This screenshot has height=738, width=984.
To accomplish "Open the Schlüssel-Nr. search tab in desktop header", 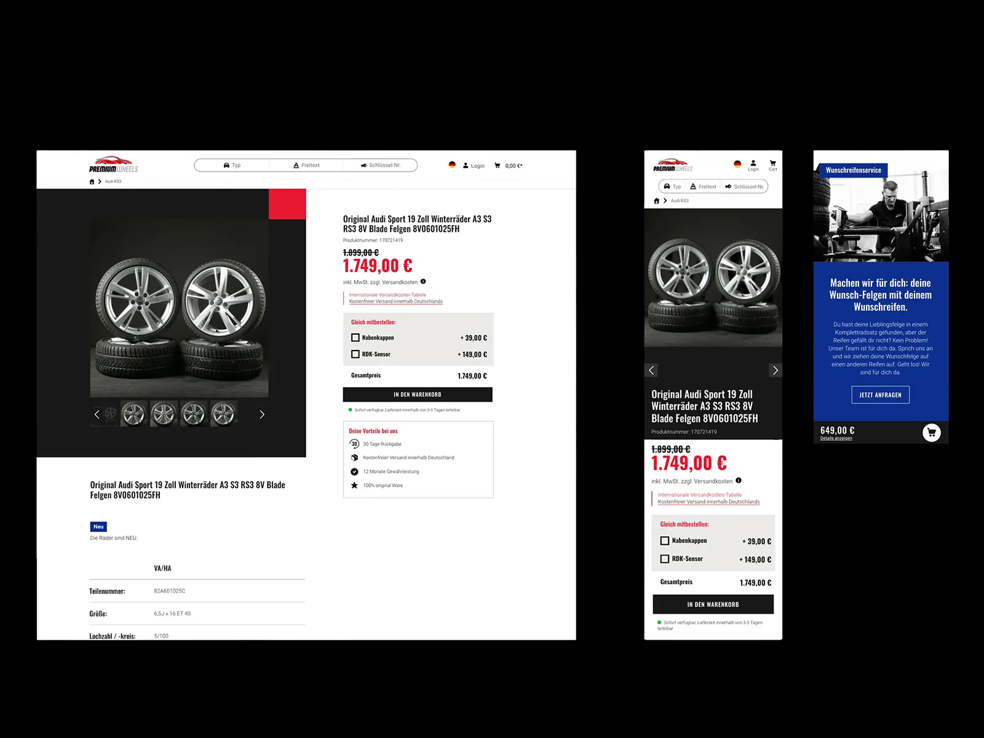I will point(381,165).
